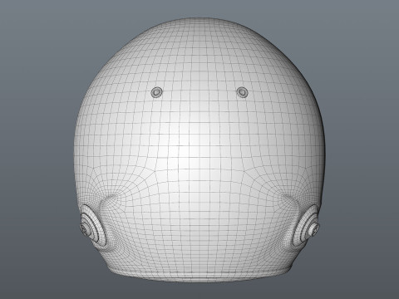Select the left snap stud on helmet

(x=157, y=92)
